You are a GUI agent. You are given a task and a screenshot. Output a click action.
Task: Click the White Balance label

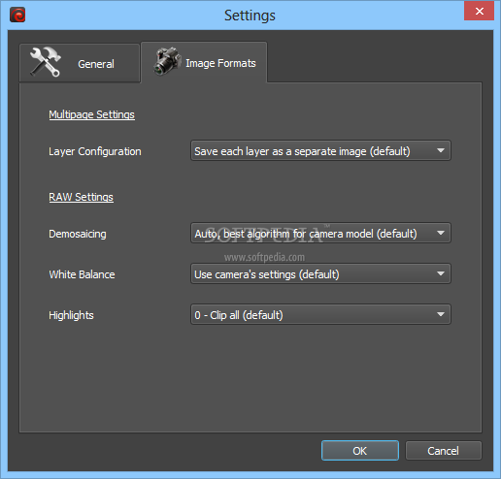[x=82, y=274]
